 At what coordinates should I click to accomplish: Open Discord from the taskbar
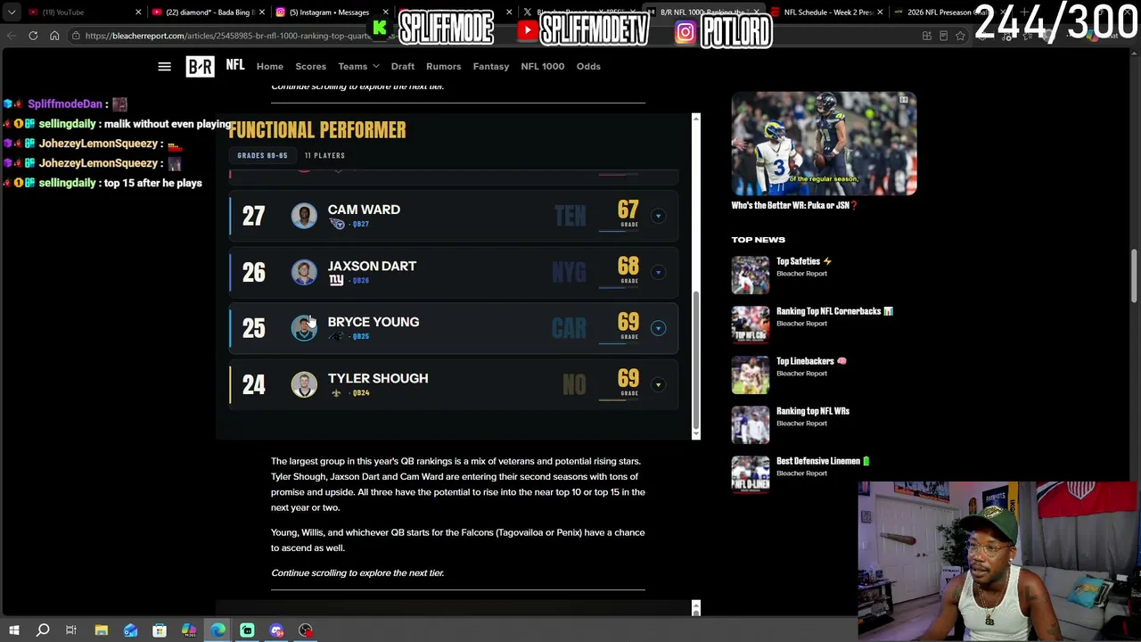click(x=276, y=630)
